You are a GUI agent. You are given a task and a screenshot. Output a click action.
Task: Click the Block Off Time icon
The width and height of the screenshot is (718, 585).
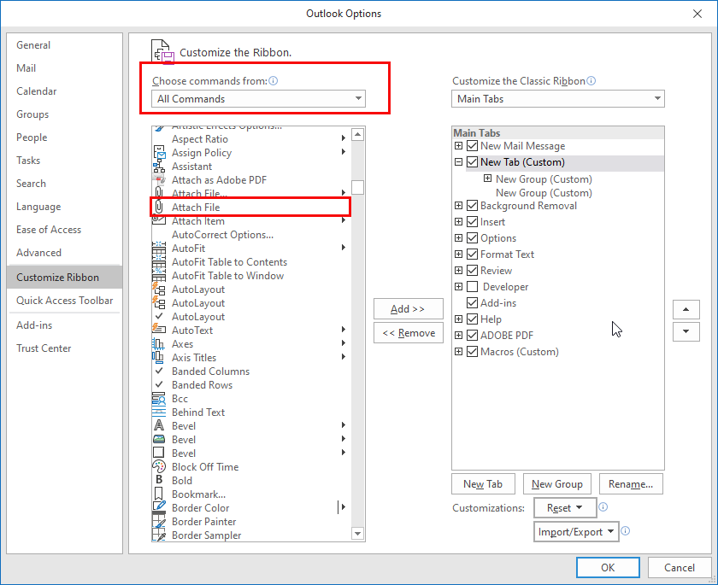[x=159, y=466]
